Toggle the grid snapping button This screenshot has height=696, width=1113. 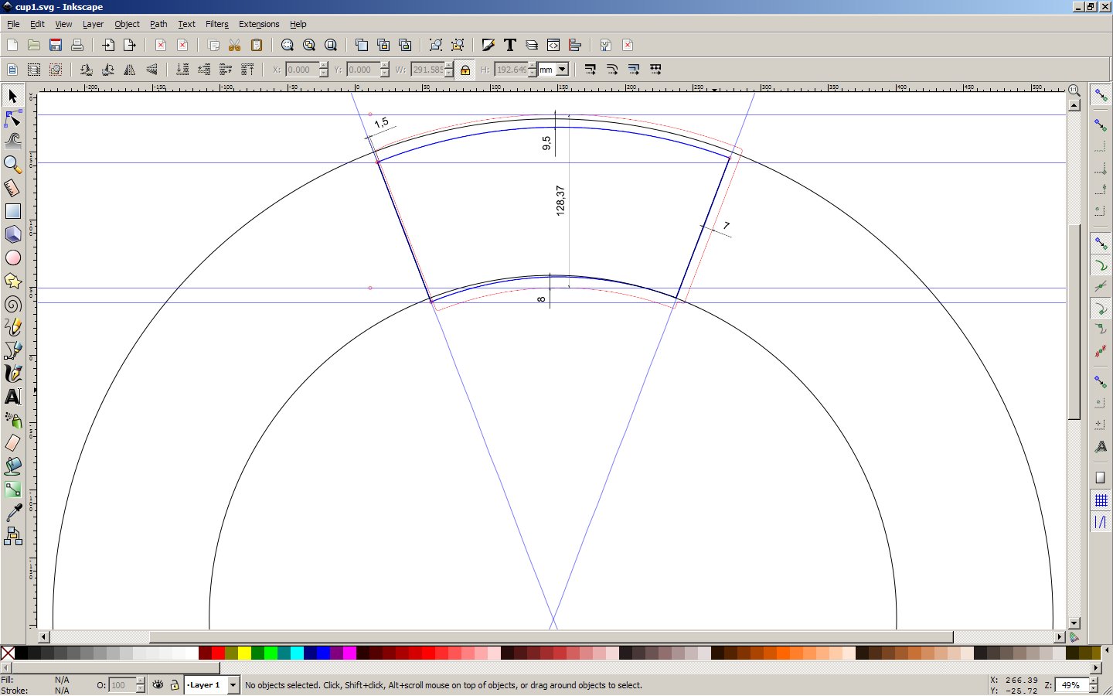(1101, 500)
